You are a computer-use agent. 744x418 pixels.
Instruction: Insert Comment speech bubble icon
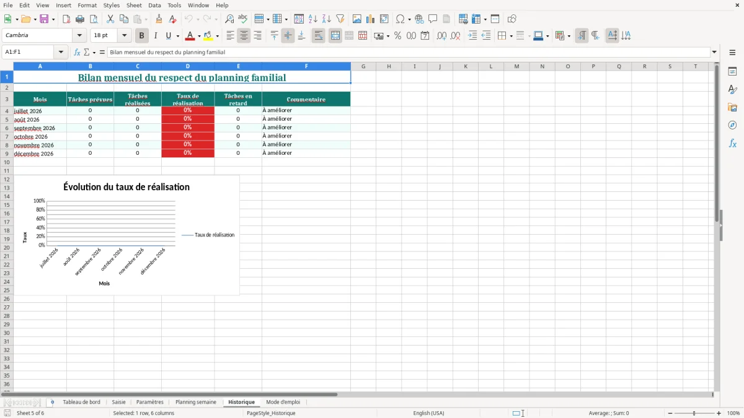(x=433, y=19)
